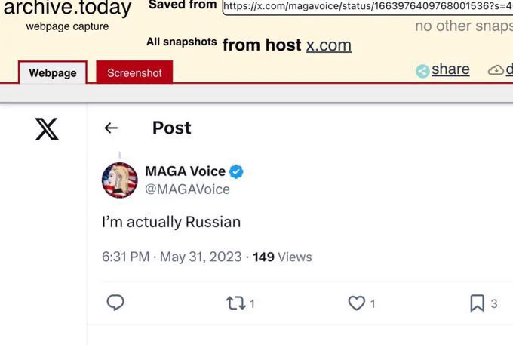Click the share link text

click(450, 69)
